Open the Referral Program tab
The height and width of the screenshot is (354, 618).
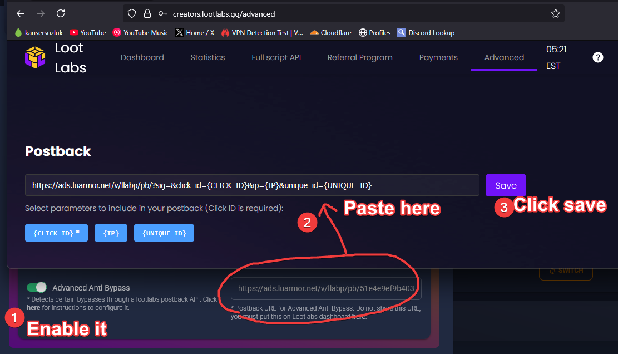coord(360,57)
